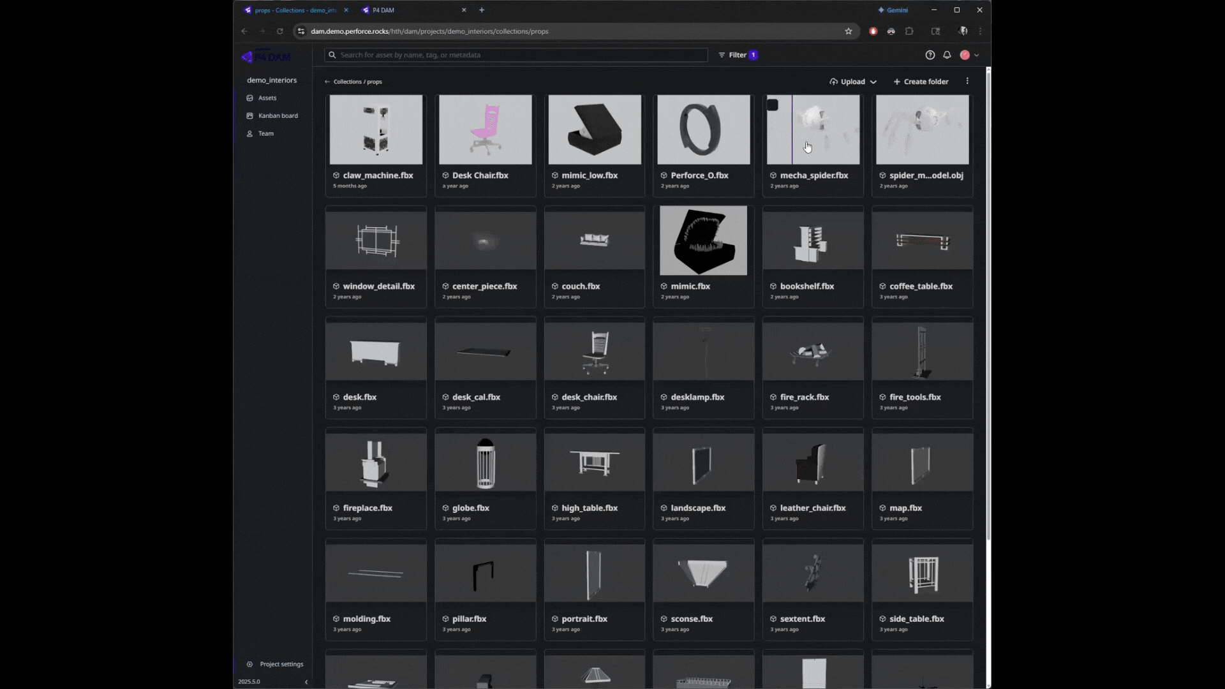Collapse the sidebar with the chevron
Image resolution: width=1225 pixels, height=689 pixels.
[306, 682]
